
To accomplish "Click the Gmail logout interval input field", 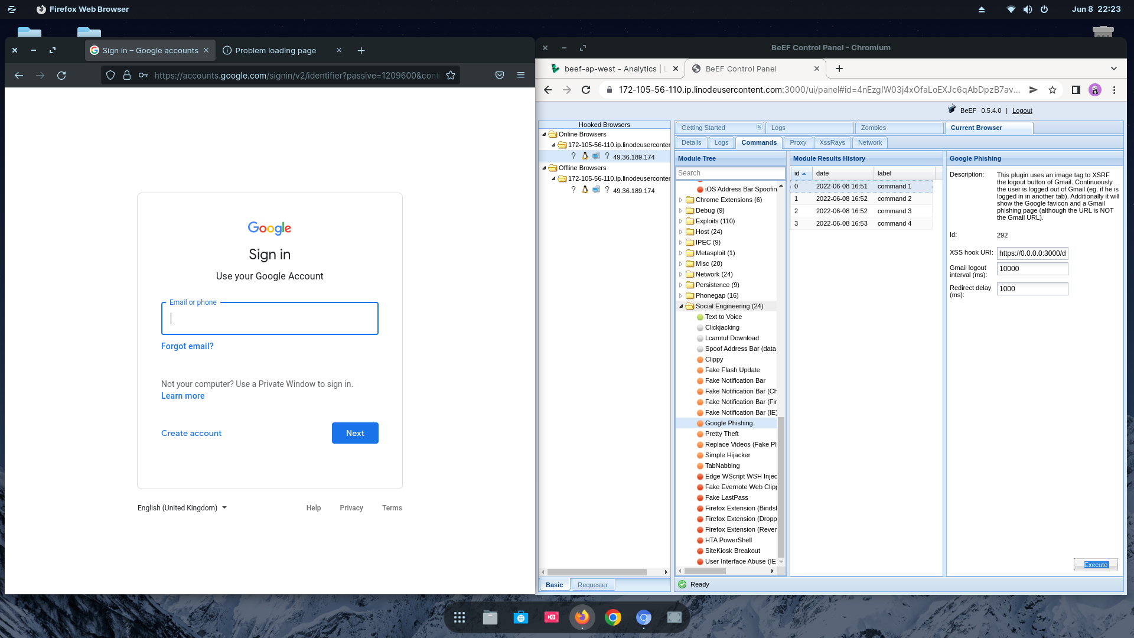I will tap(1033, 268).
